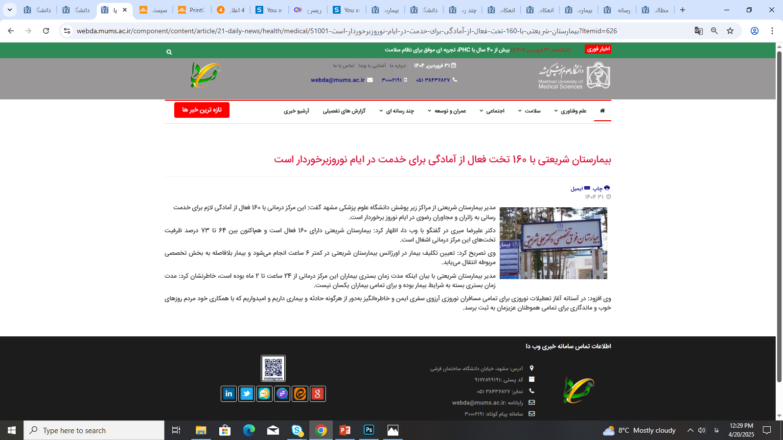This screenshot has height=440, width=783.
Task: Open Photoshop from the taskbar
Action: tap(369, 430)
